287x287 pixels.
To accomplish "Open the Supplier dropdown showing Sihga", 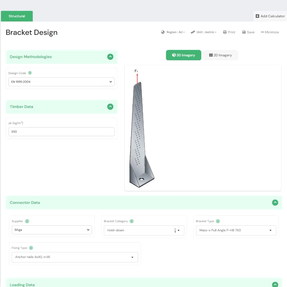I will coord(52,230).
